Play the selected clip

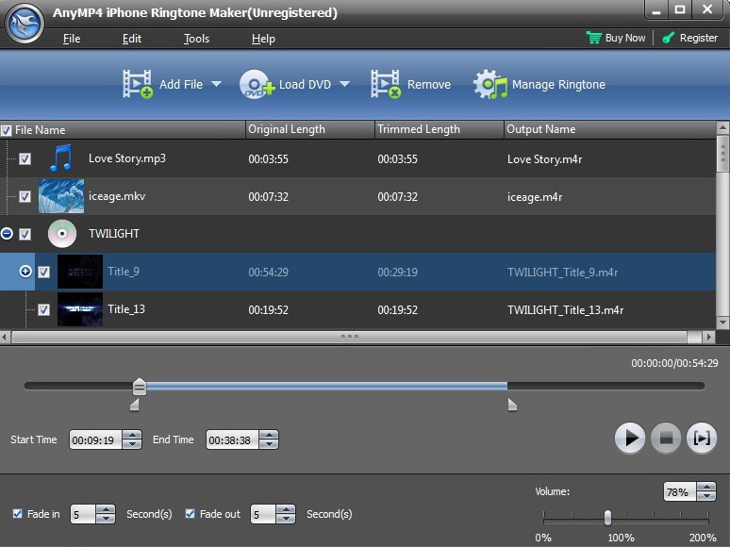[x=629, y=438]
